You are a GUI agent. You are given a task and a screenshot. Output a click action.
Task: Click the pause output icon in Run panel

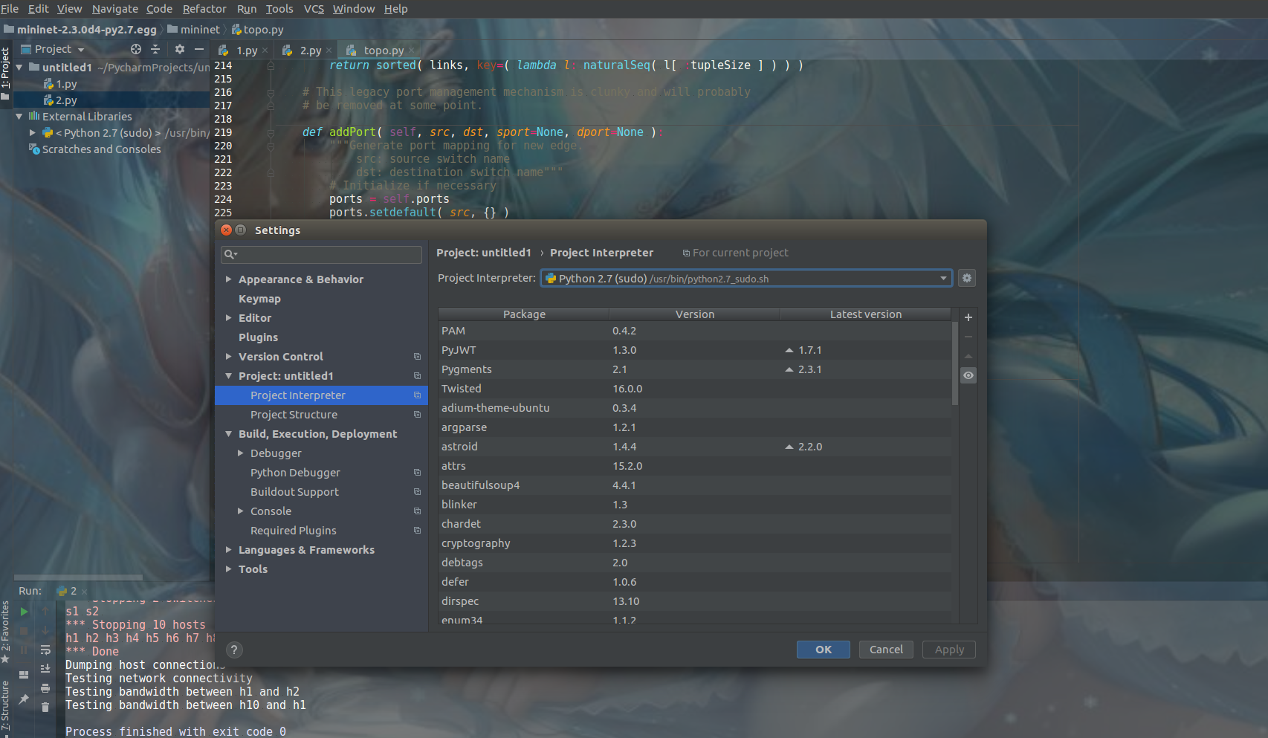(x=24, y=650)
